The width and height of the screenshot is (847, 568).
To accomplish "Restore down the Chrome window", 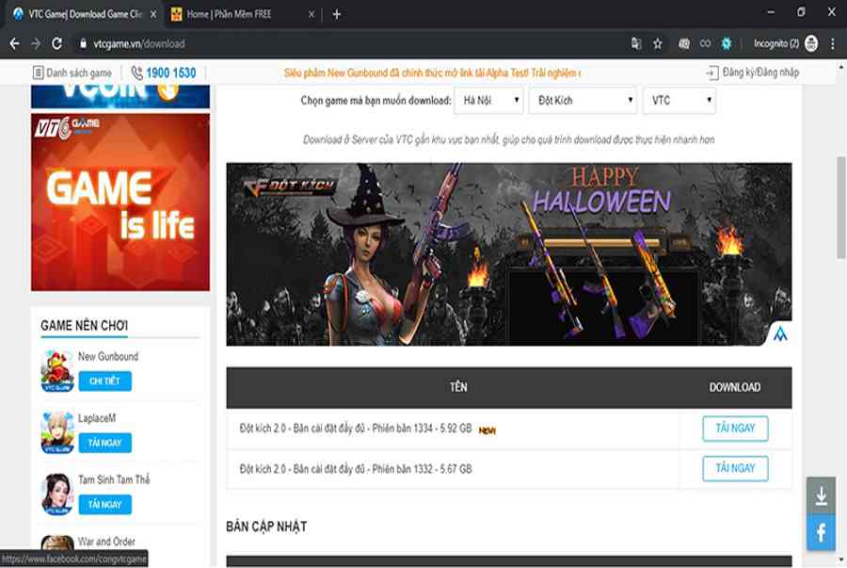I will pyautogui.click(x=801, y=12).
